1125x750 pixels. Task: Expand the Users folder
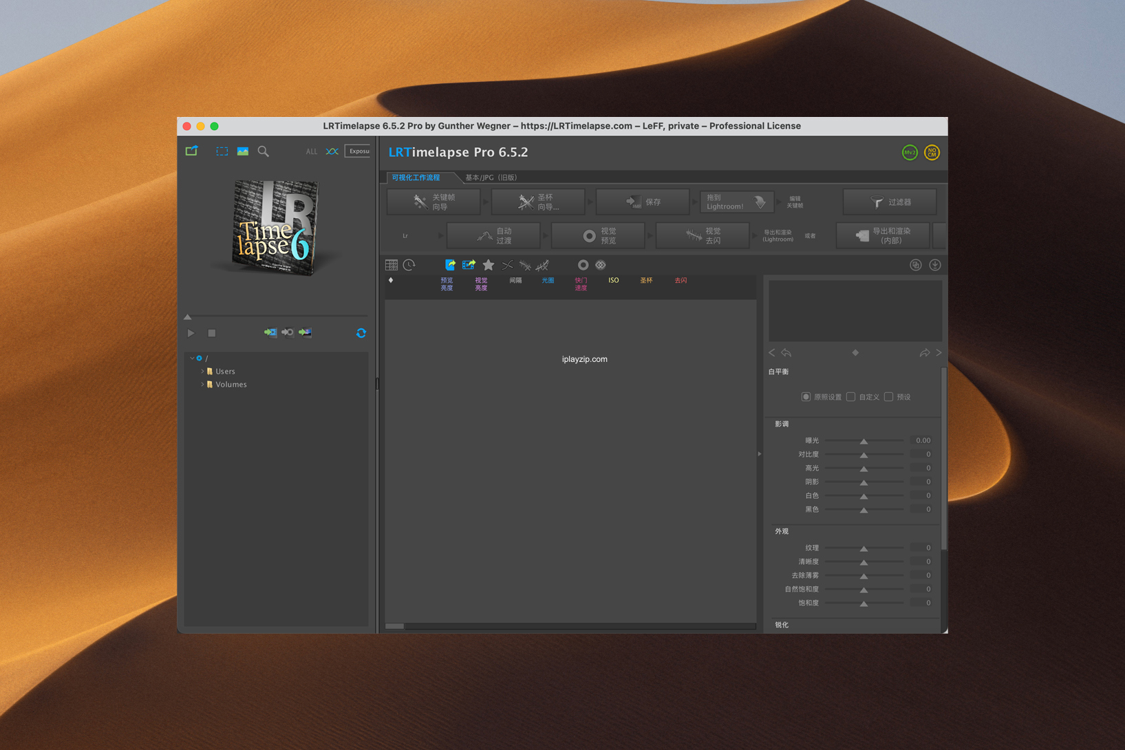[202, 371]
